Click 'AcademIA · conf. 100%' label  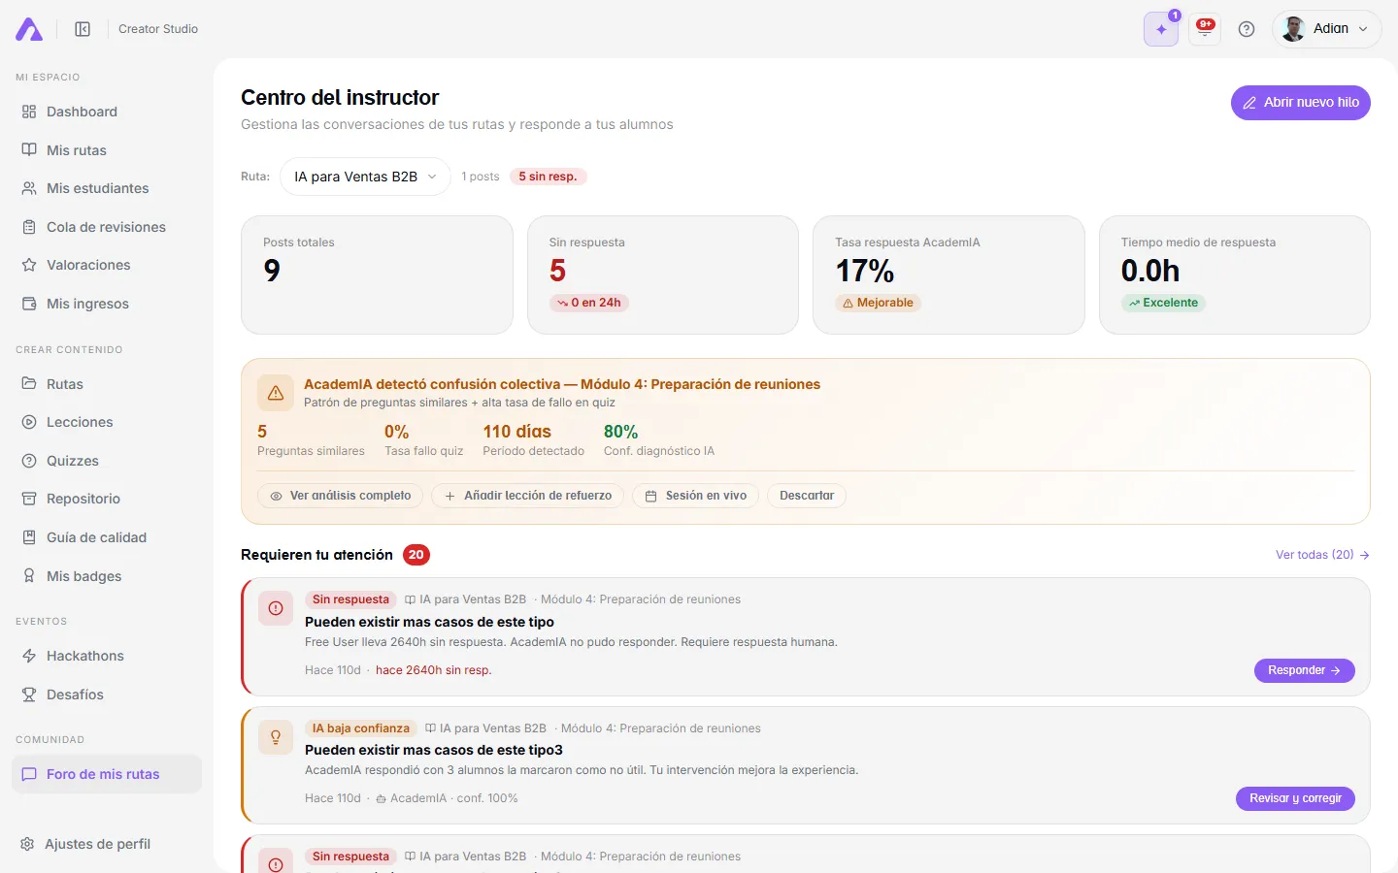[x=448, y=798]
